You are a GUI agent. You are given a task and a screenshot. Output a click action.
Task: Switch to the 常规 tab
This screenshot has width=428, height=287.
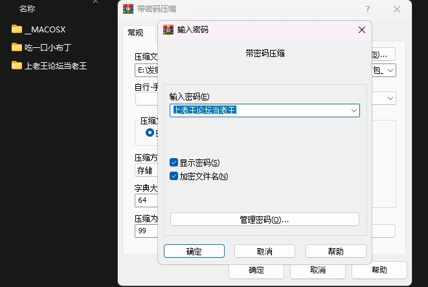click(x=135, y=33)
